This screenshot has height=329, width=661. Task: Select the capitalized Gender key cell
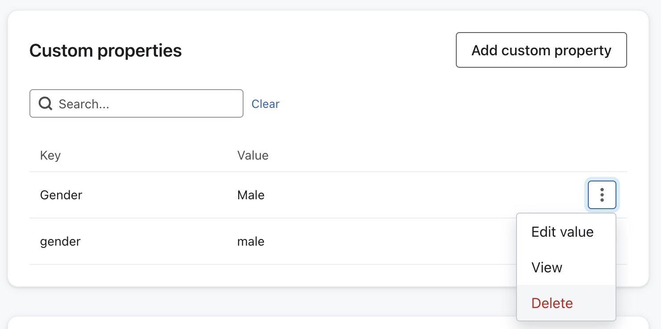click(x=61, y=195)
